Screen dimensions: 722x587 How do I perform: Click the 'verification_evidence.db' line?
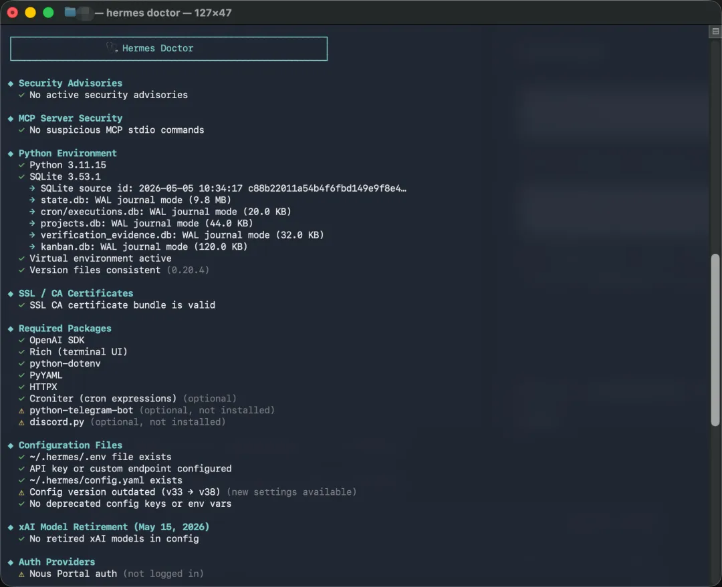(x=183, y=235)
